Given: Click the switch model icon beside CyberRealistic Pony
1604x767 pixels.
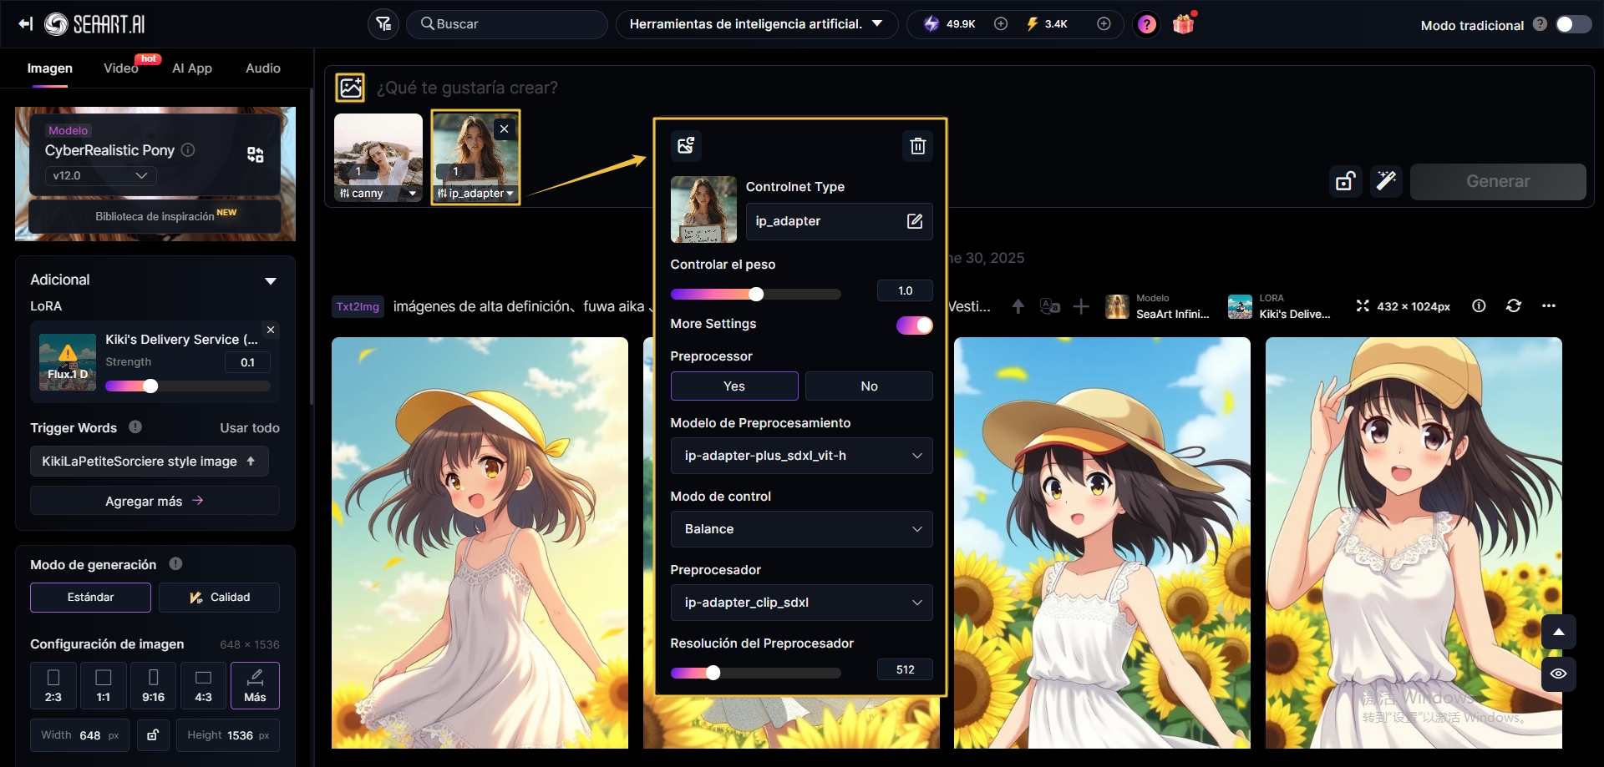Looking at the screenshot, I should coord(256,154).
